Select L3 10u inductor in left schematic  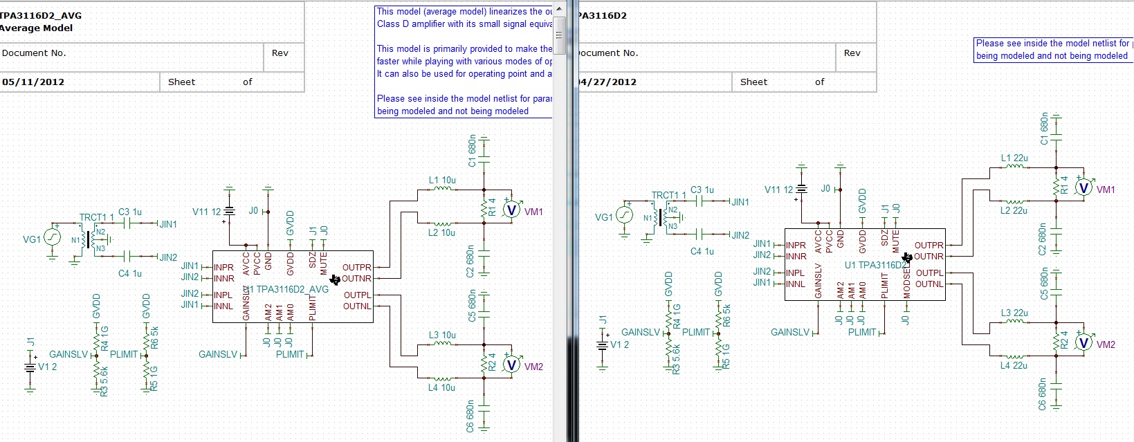tap(442, 344)
